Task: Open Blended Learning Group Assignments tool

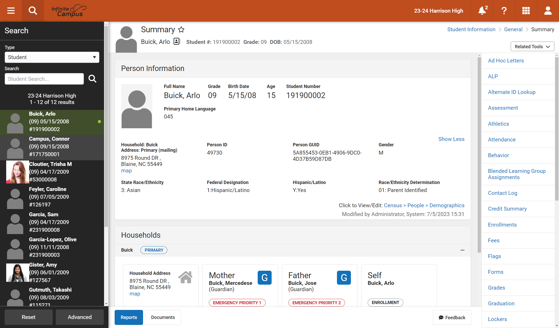Action: pos(517,174)
